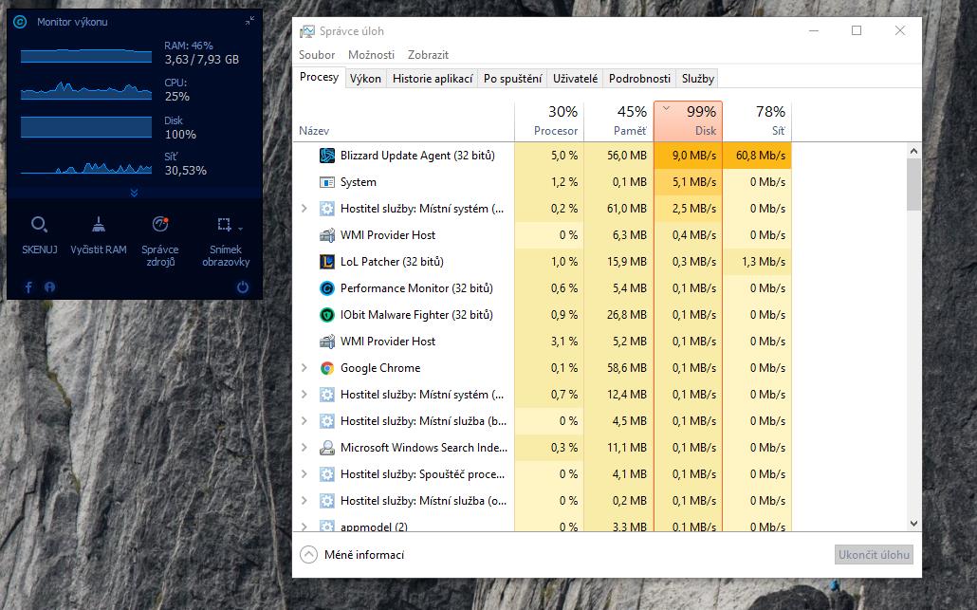Screen dimensions: 977x610
Task: Switch to the Výkon tab
Action: pos(365,79)
